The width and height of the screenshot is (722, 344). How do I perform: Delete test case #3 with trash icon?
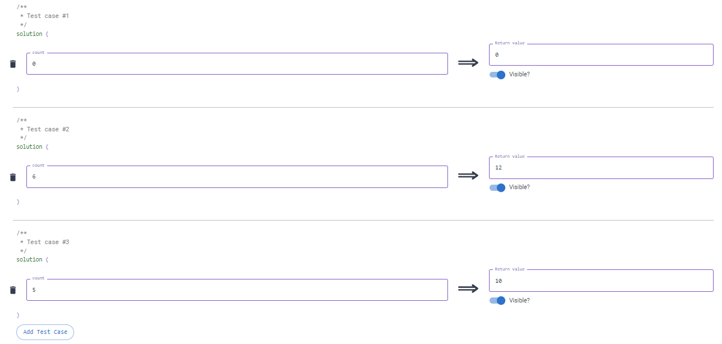[x=13, y=290]
